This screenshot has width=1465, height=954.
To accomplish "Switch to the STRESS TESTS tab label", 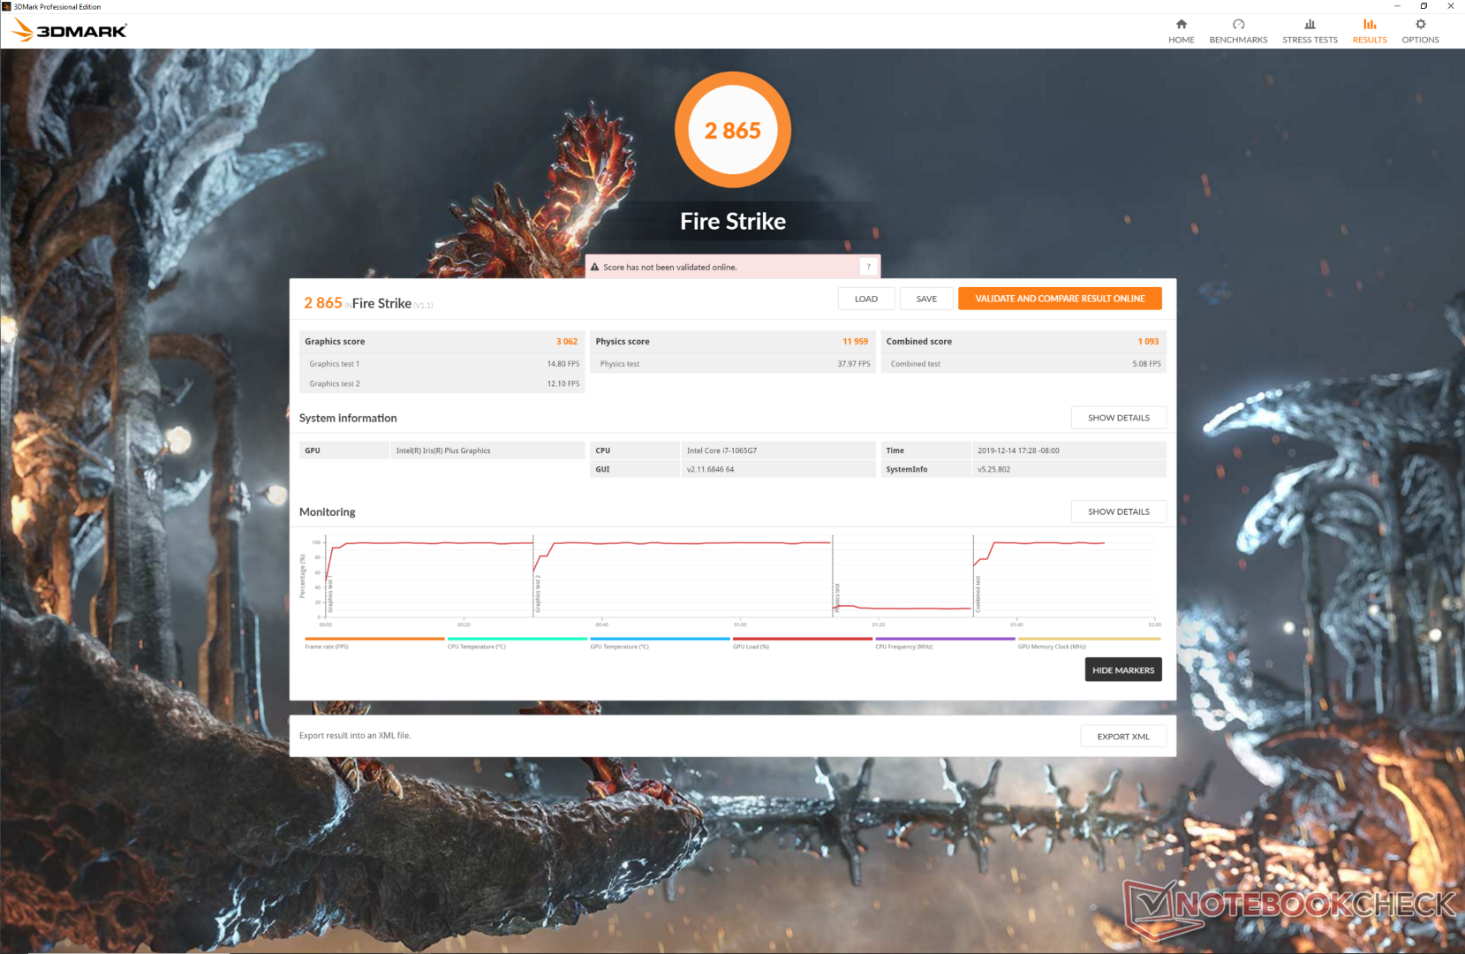I will pyautogui.click(x=1310, y=40).
